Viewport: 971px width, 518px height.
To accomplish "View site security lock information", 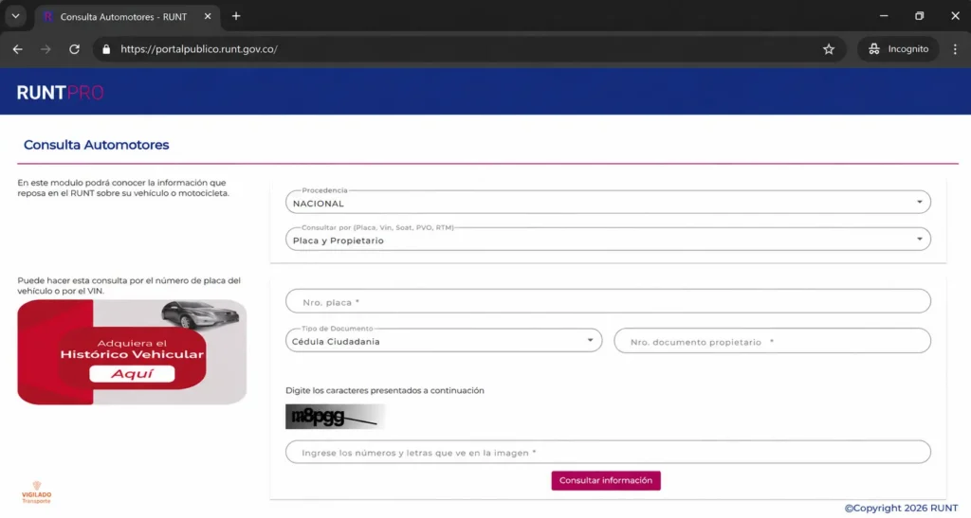I will (106, 49).
